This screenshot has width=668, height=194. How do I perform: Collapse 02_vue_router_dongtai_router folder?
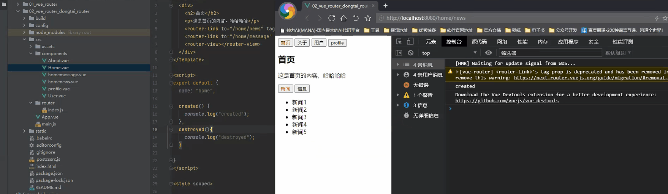(x=18, y=11)
